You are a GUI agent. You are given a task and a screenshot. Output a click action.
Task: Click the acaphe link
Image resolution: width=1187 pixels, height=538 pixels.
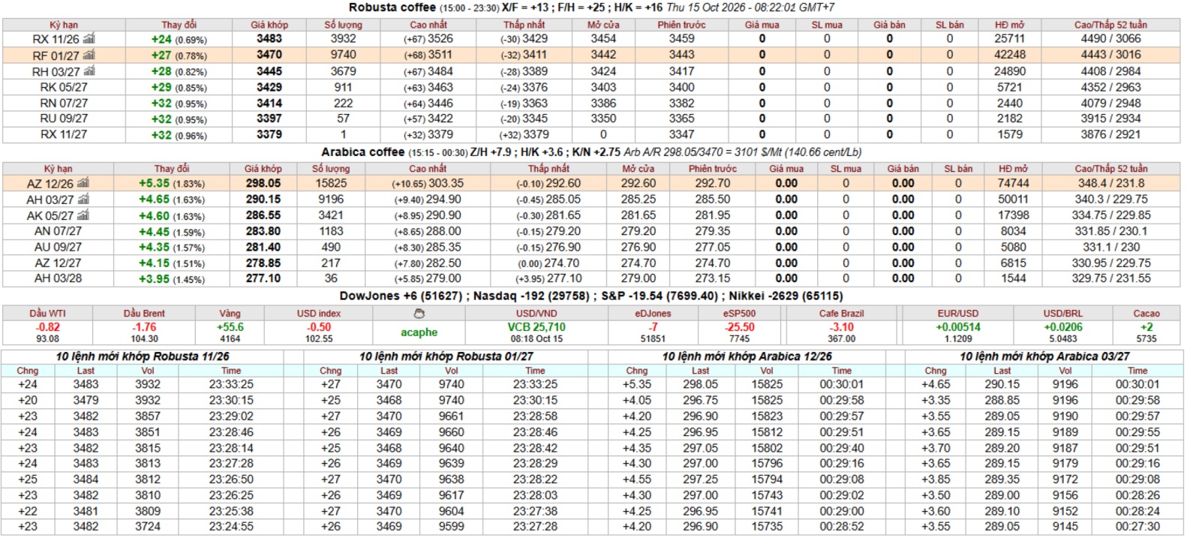[x=419, y=332]
